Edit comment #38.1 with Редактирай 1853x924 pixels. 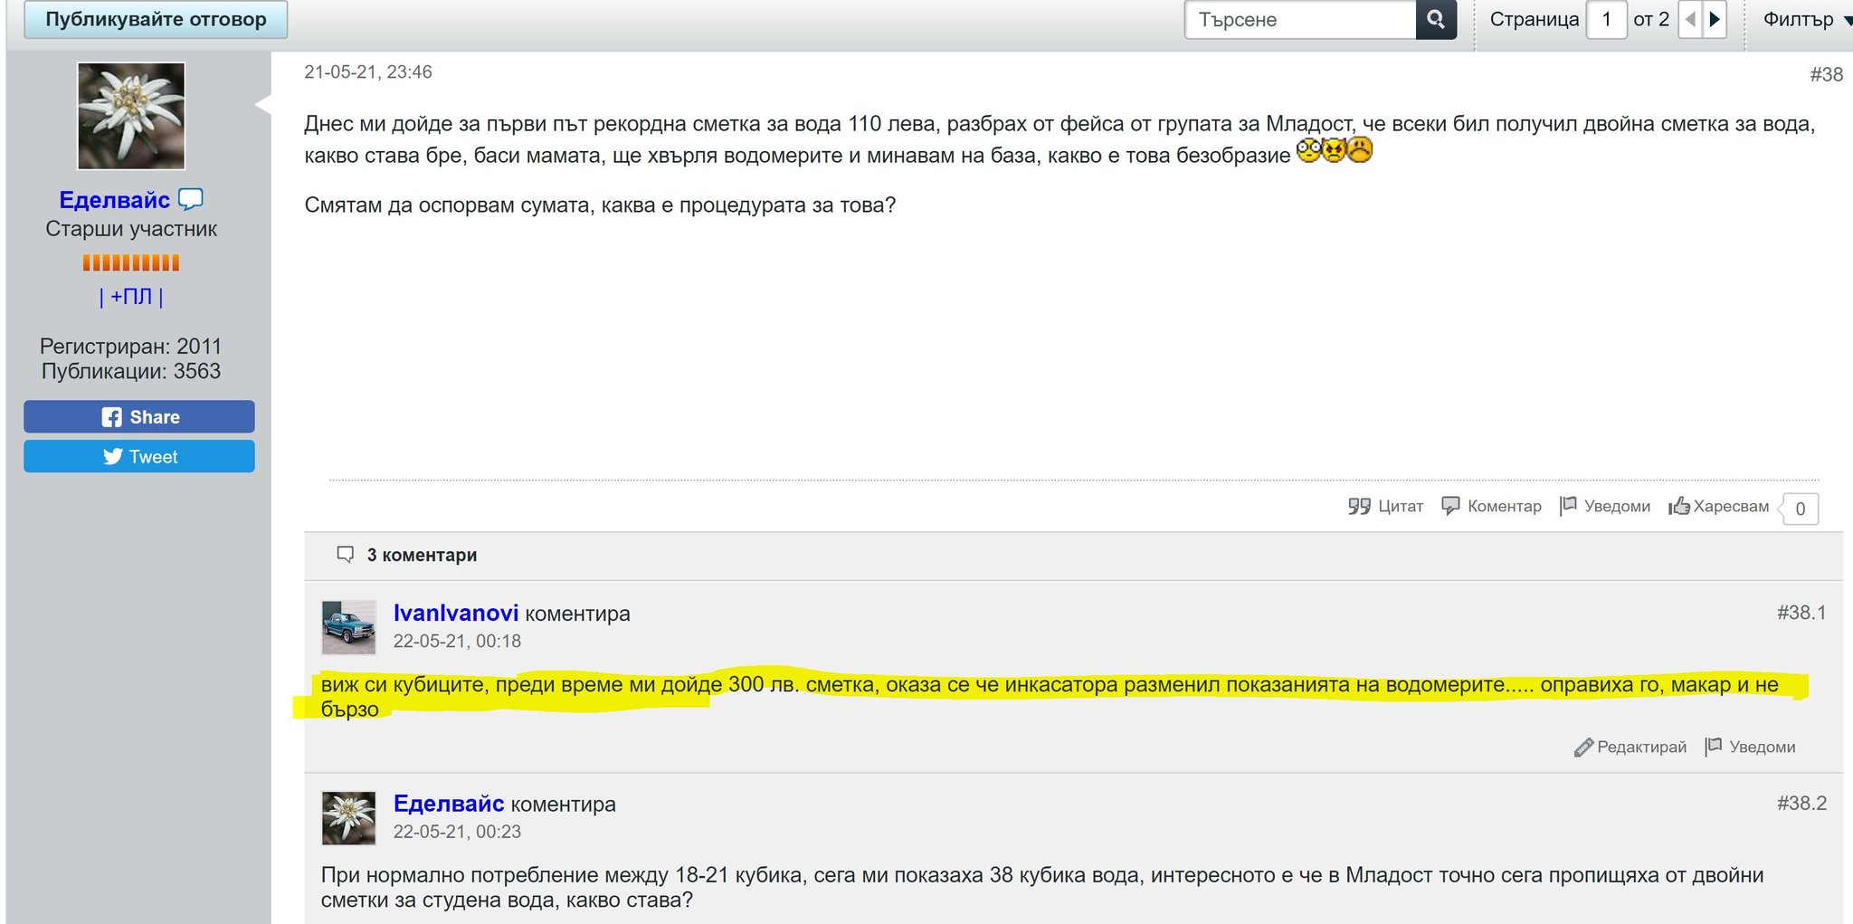pyautogui.click(x=1630, y=747)
